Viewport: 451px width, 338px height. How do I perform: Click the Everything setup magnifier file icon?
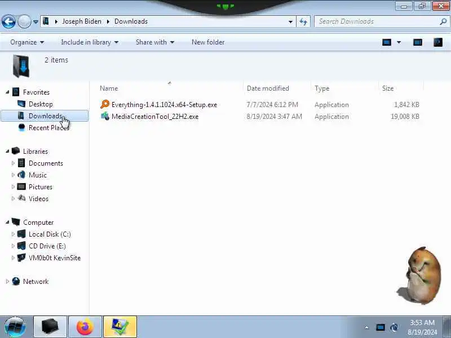tap(105, 104)
